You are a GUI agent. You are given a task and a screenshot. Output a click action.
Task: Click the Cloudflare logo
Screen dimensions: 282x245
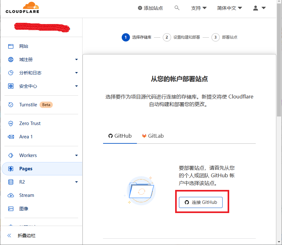(x=22, y=8)
